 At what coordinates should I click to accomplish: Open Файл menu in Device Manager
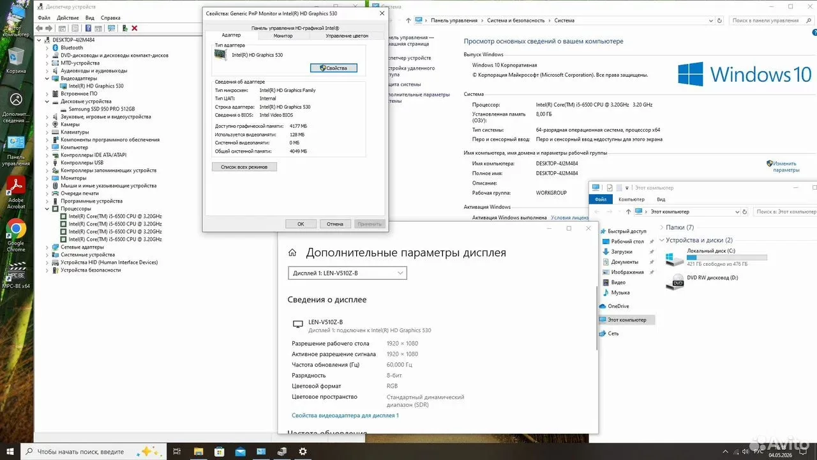point(44,18)
